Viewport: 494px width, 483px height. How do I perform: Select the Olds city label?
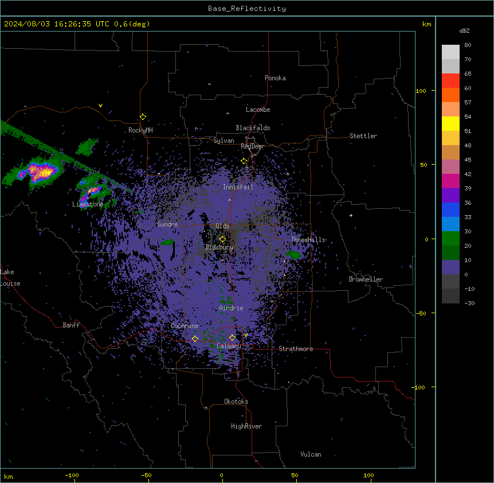tap(222, 226)
